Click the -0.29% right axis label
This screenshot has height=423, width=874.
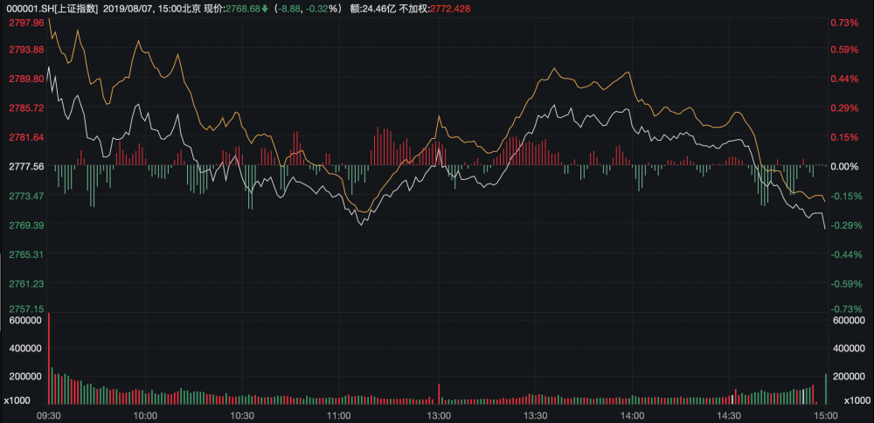point(845,225)
